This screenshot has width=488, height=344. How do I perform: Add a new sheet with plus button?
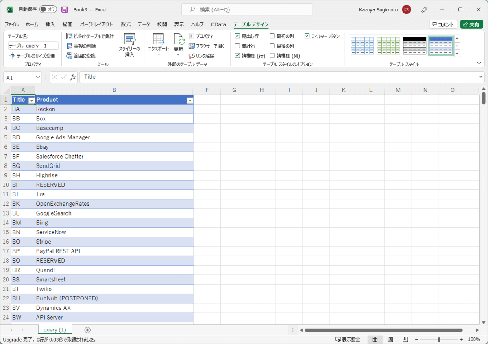[87, 330]
